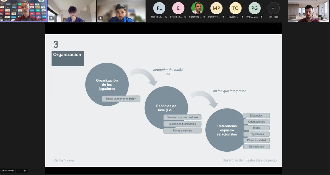Viewport: 330px width, 175px height.
Task: Select video tile of person in dark hoodie
Action: pos(72,11)
